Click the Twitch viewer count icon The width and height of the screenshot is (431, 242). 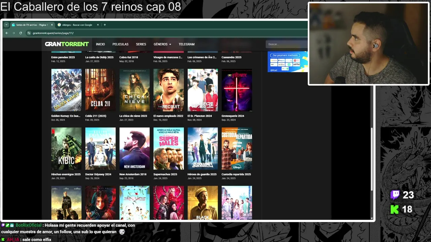pos(395,195)
